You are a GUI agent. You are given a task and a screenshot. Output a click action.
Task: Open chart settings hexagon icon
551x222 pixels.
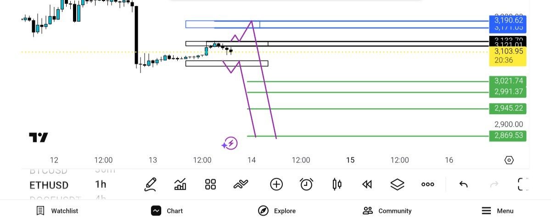coord(509,160)
